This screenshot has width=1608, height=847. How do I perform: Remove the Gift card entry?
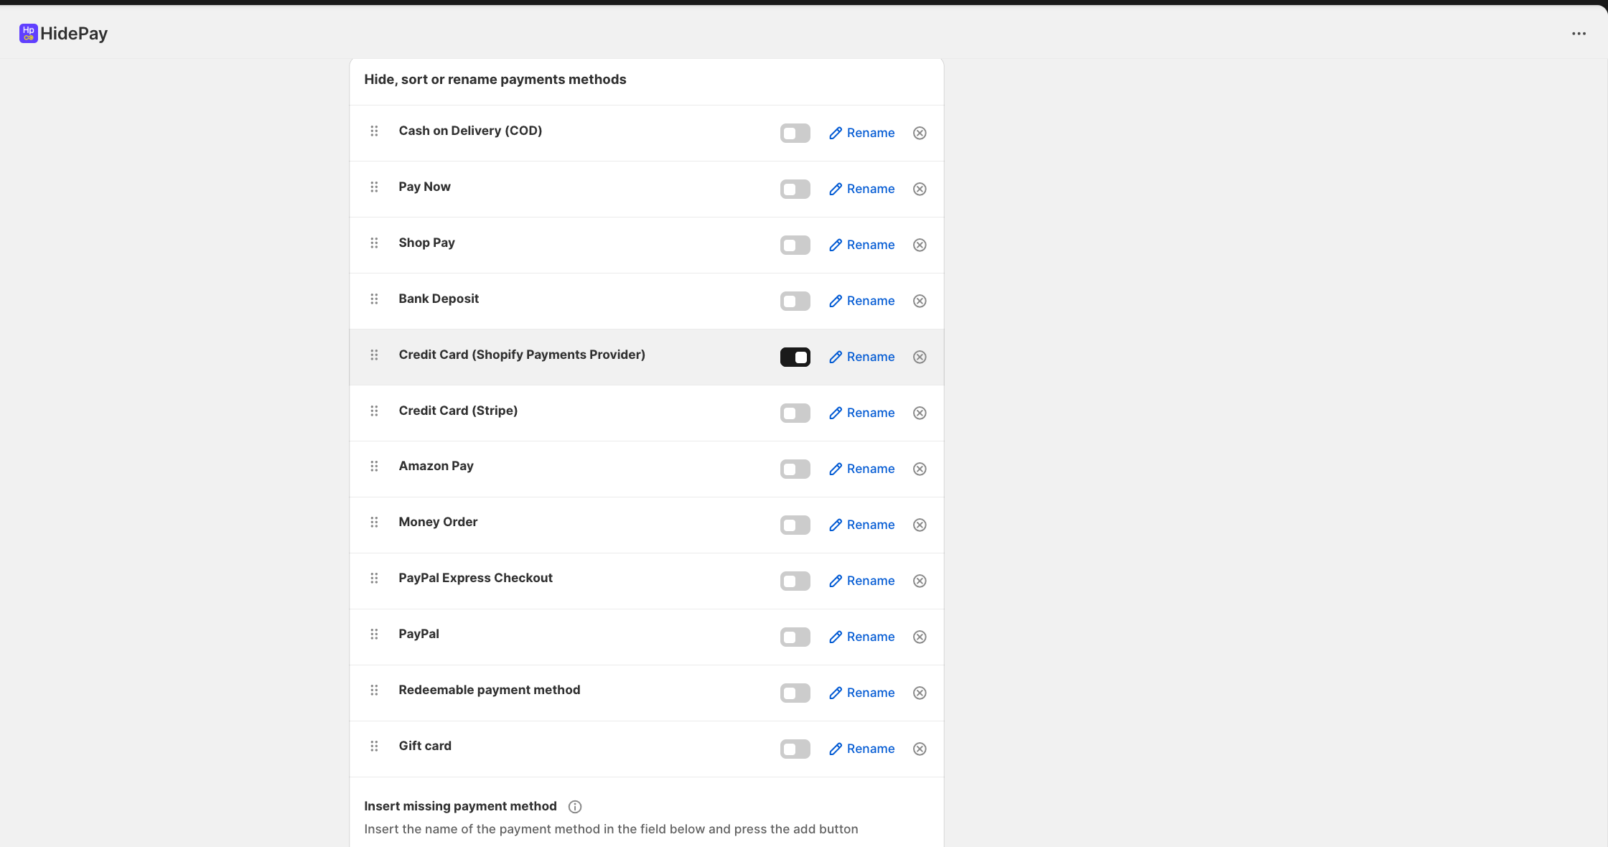click(x=920, y=749)
